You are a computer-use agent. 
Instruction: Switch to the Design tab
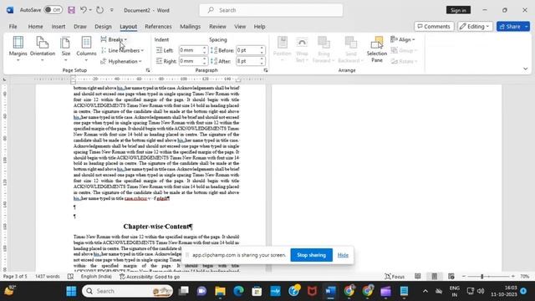(103, 26)
